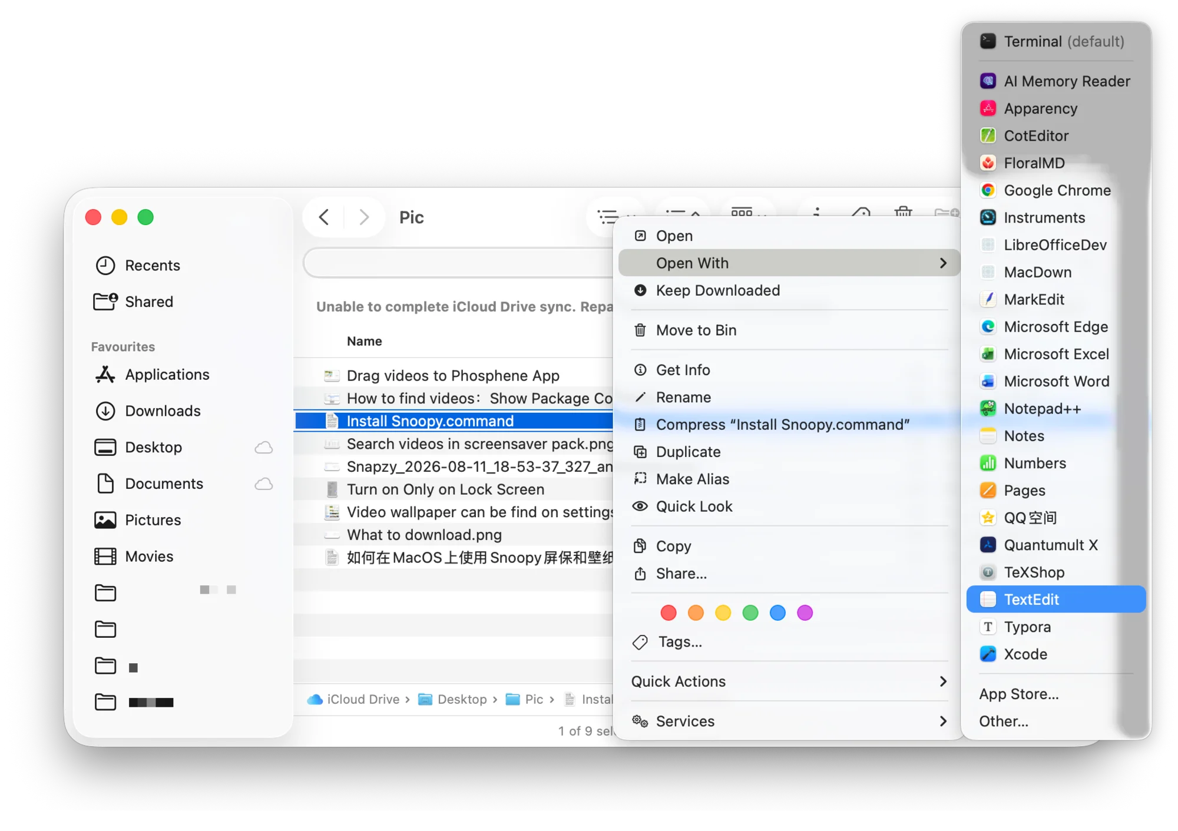This screenshot has width=1178, height=831.
Task: Click Open in context menu
Action: tap(789, 236)
